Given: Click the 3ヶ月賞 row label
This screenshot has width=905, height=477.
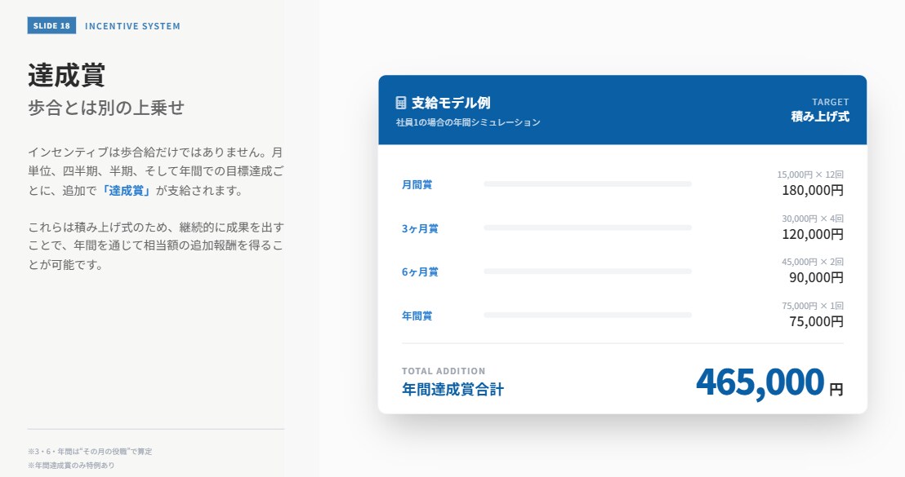Looking at the screenshot, I should [x=420, y=228].
